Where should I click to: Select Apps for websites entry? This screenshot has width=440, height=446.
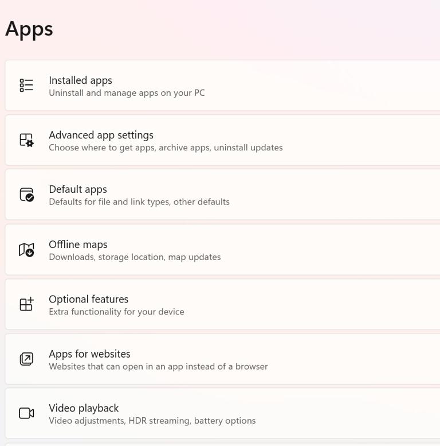[89, 354]
